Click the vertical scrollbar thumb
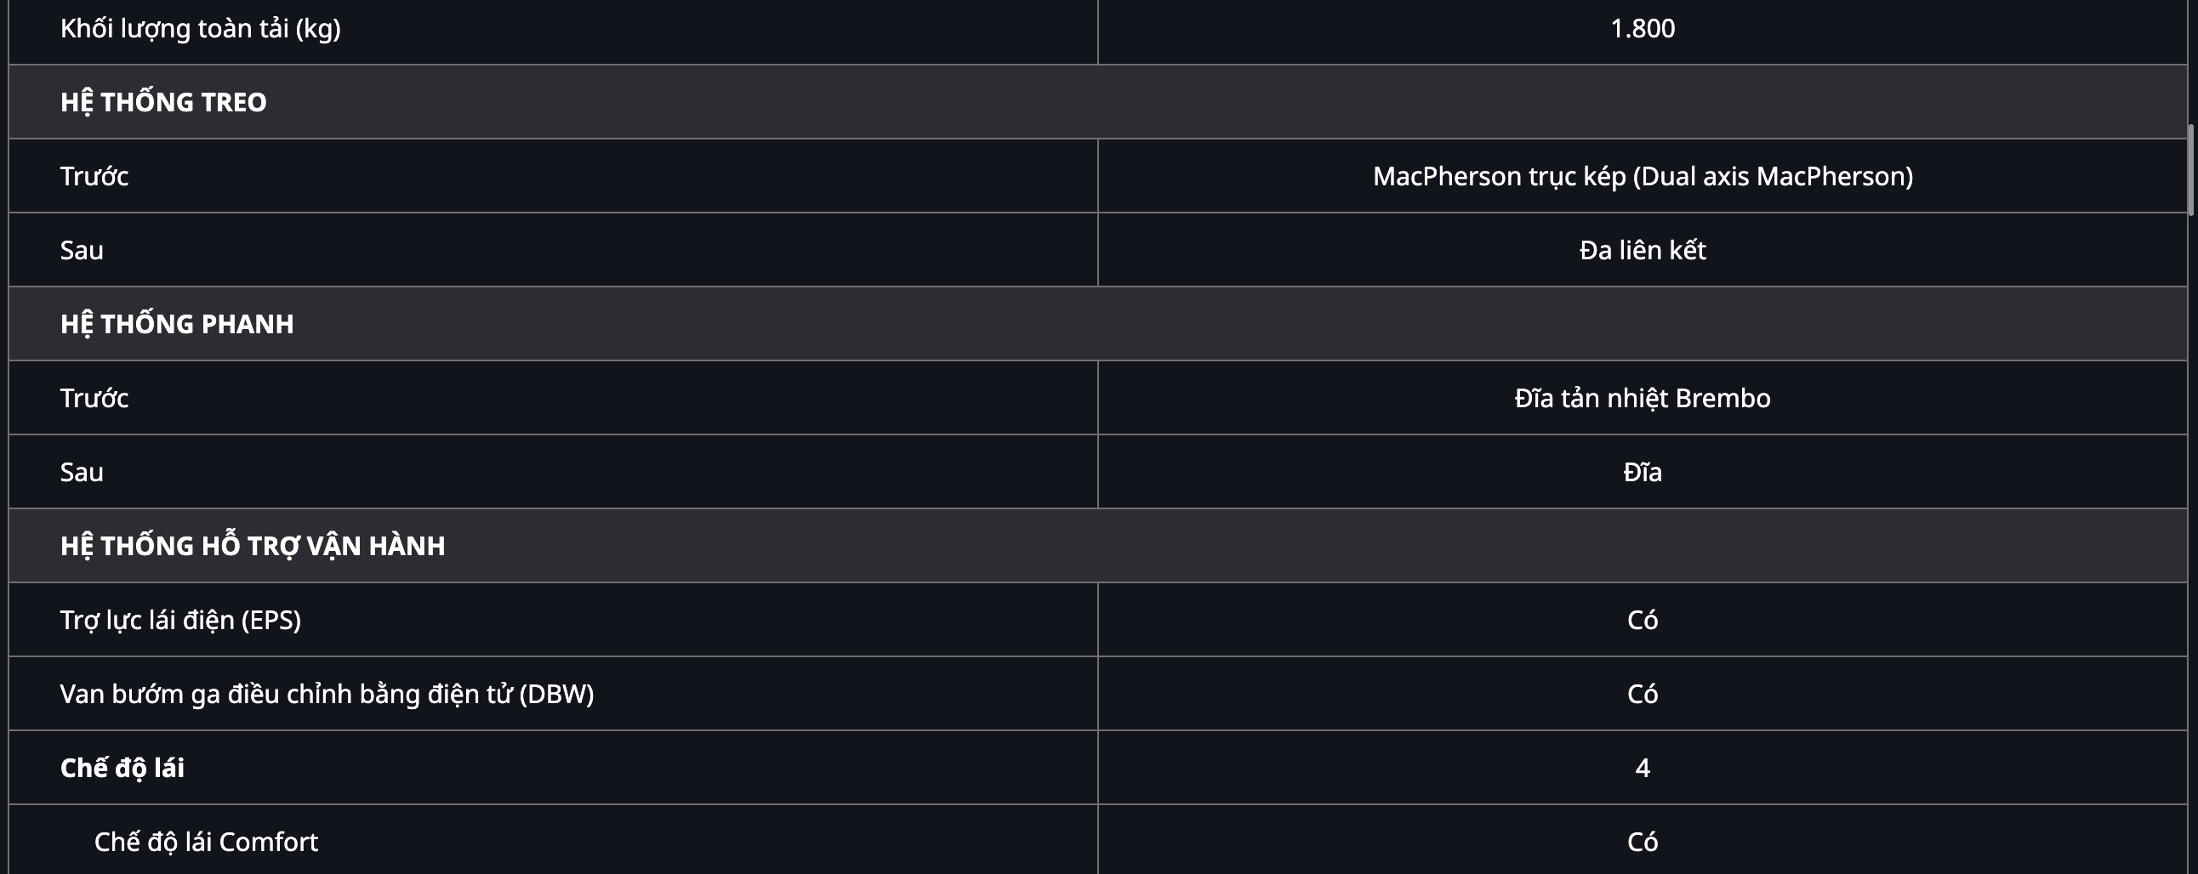The height and width of the screenshot is (874, 2198). (x=2190, y=170)
